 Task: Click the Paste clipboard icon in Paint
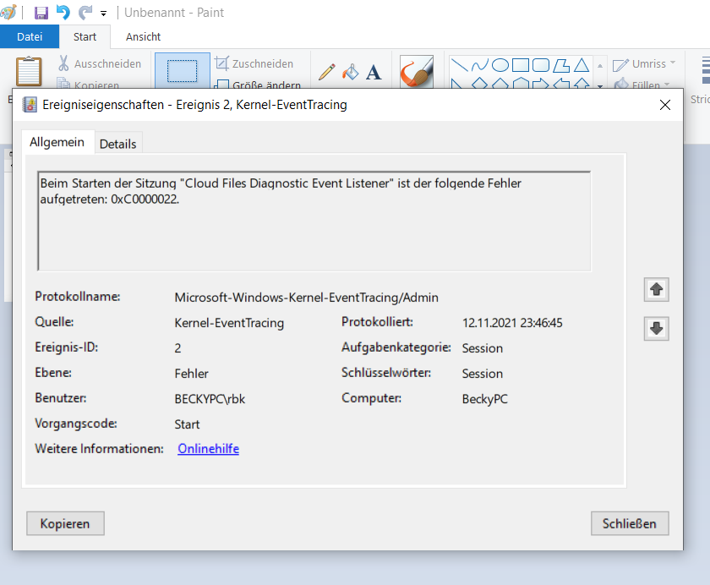click(29, 71)
